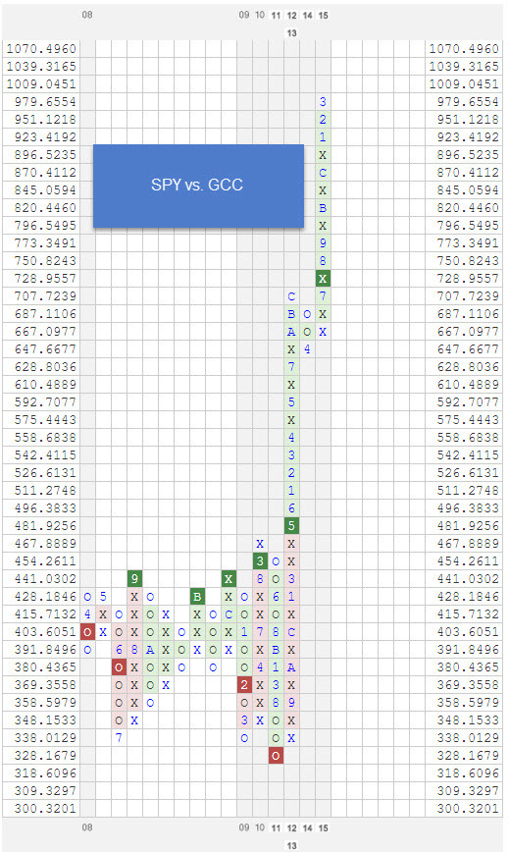The height and width of the screenshot is (852, 509).
Task: Click the blue B in the 820.4460 row
Action: [x=323, y=208]
